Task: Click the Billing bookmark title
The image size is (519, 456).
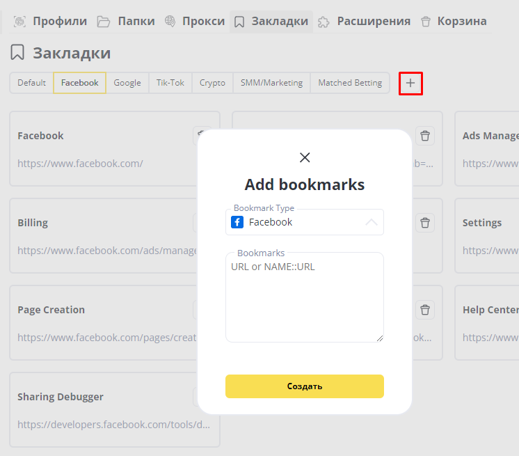Action: (33, 223)
